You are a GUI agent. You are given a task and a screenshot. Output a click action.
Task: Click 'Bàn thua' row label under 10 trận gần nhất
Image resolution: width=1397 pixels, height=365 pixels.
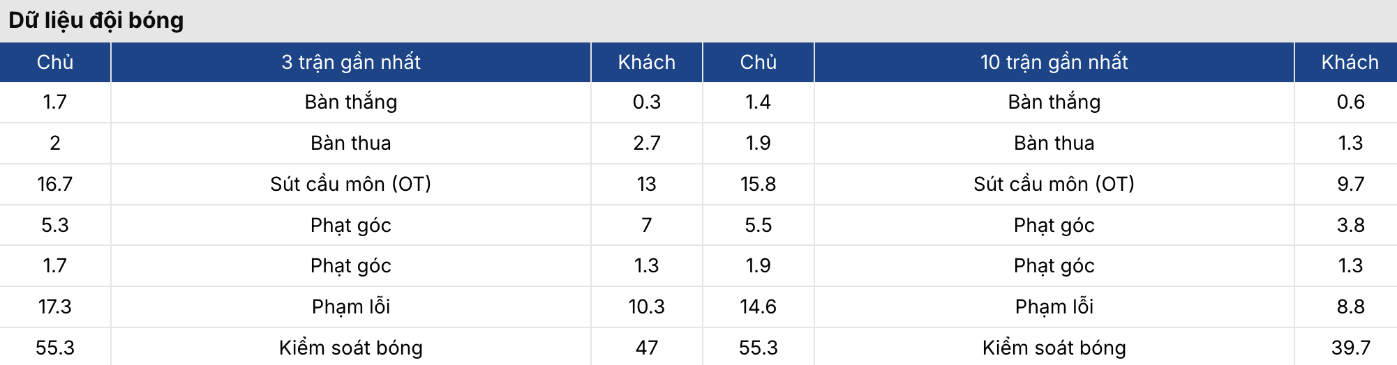[1054, 143]
